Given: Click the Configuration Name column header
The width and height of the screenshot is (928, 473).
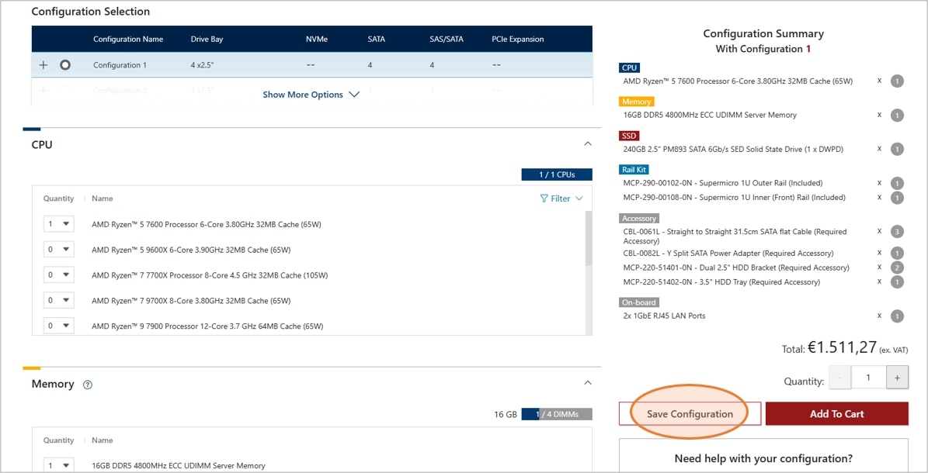Looking at the screenshot, I should 128,39.
